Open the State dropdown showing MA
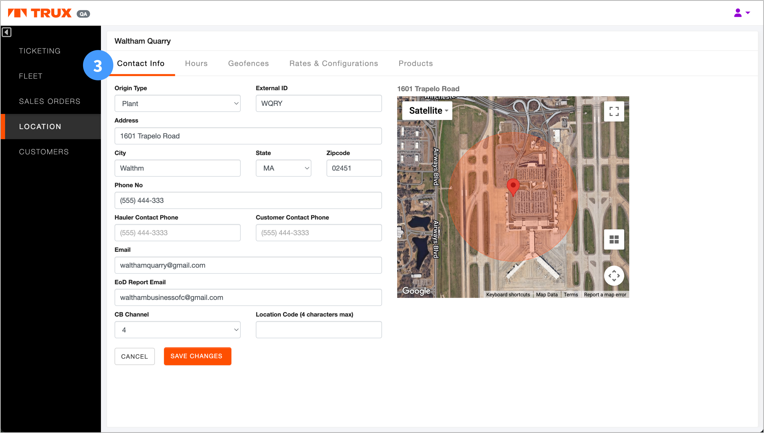764x433 pixels. point(283,168)
